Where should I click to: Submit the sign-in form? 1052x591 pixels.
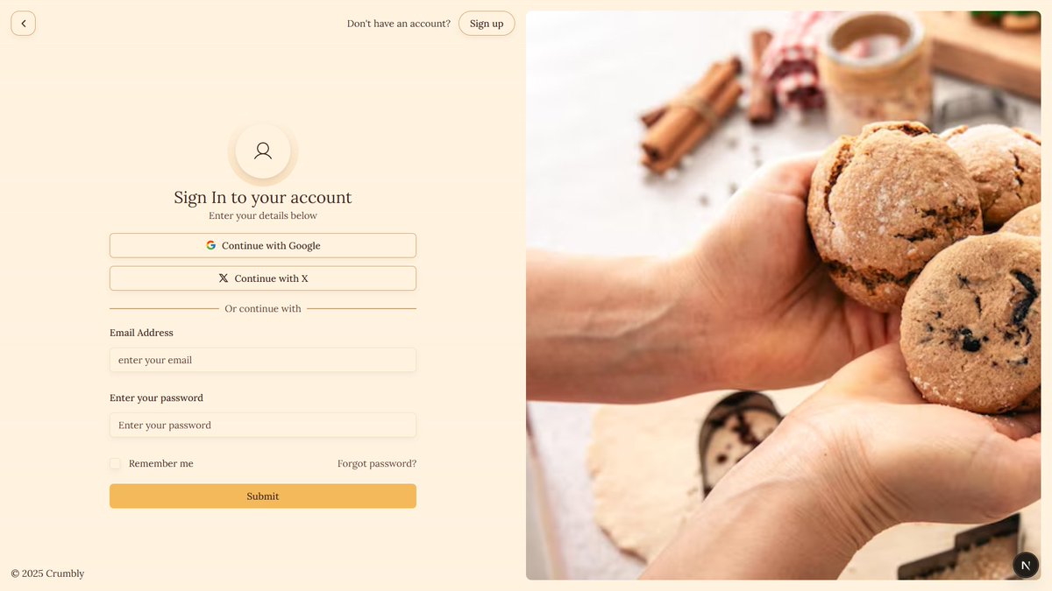[x=263, y=496]
